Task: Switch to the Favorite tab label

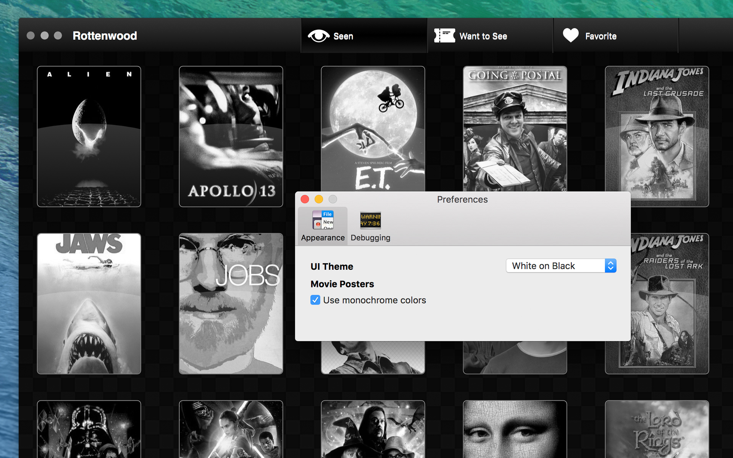Action: coord(601,36)
